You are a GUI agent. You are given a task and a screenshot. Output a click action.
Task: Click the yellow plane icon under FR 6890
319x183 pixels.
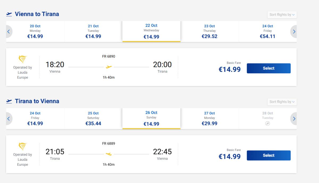(109, 67)
